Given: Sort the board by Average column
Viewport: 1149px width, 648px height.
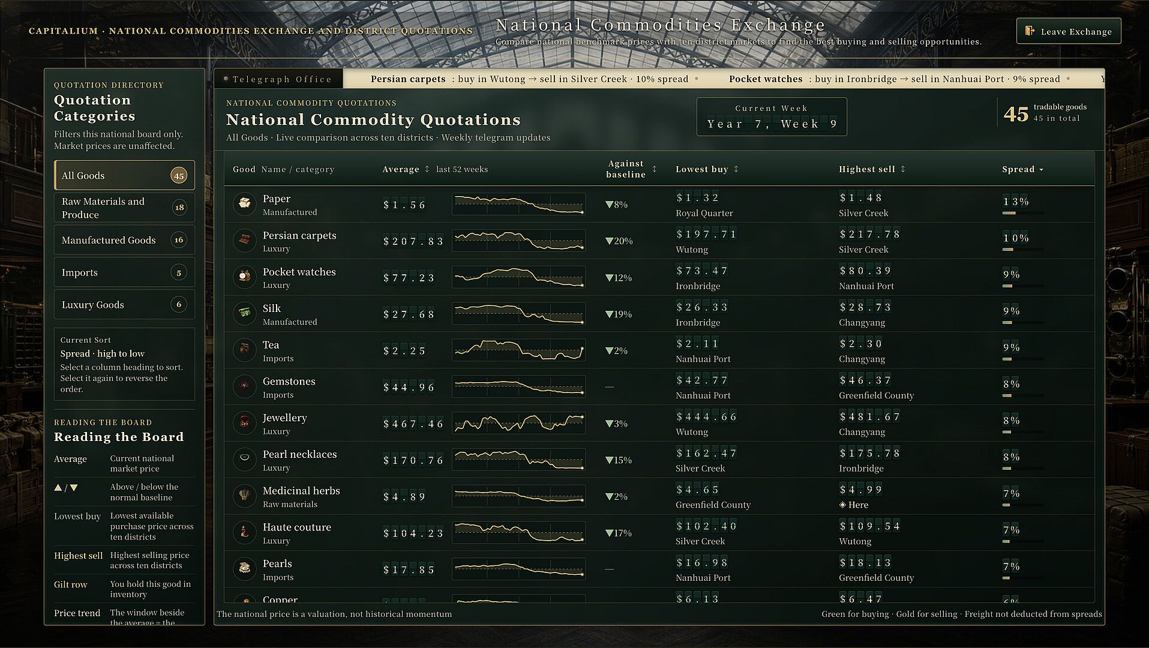Looking at the screenshot, I should coord(406,169).
